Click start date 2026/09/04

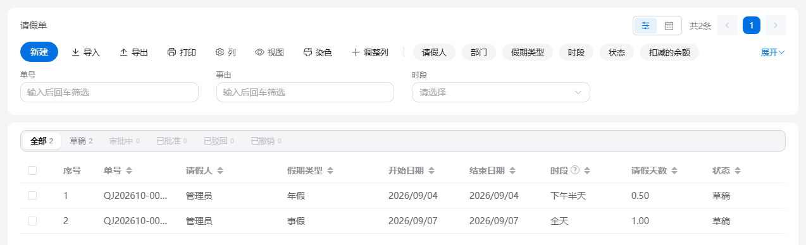pos(413,196)
